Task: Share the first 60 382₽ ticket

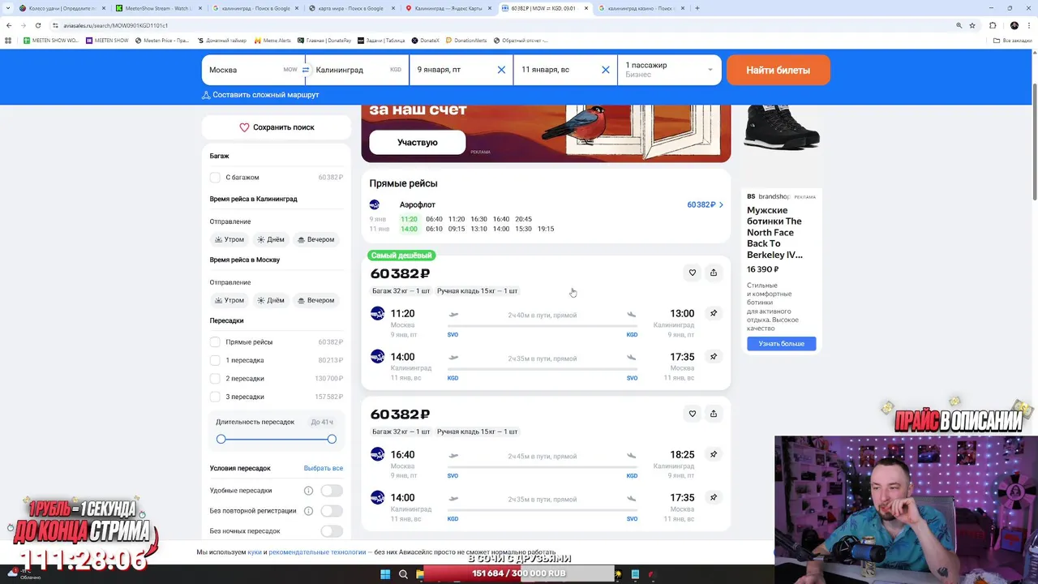Action: pos(714,273)
